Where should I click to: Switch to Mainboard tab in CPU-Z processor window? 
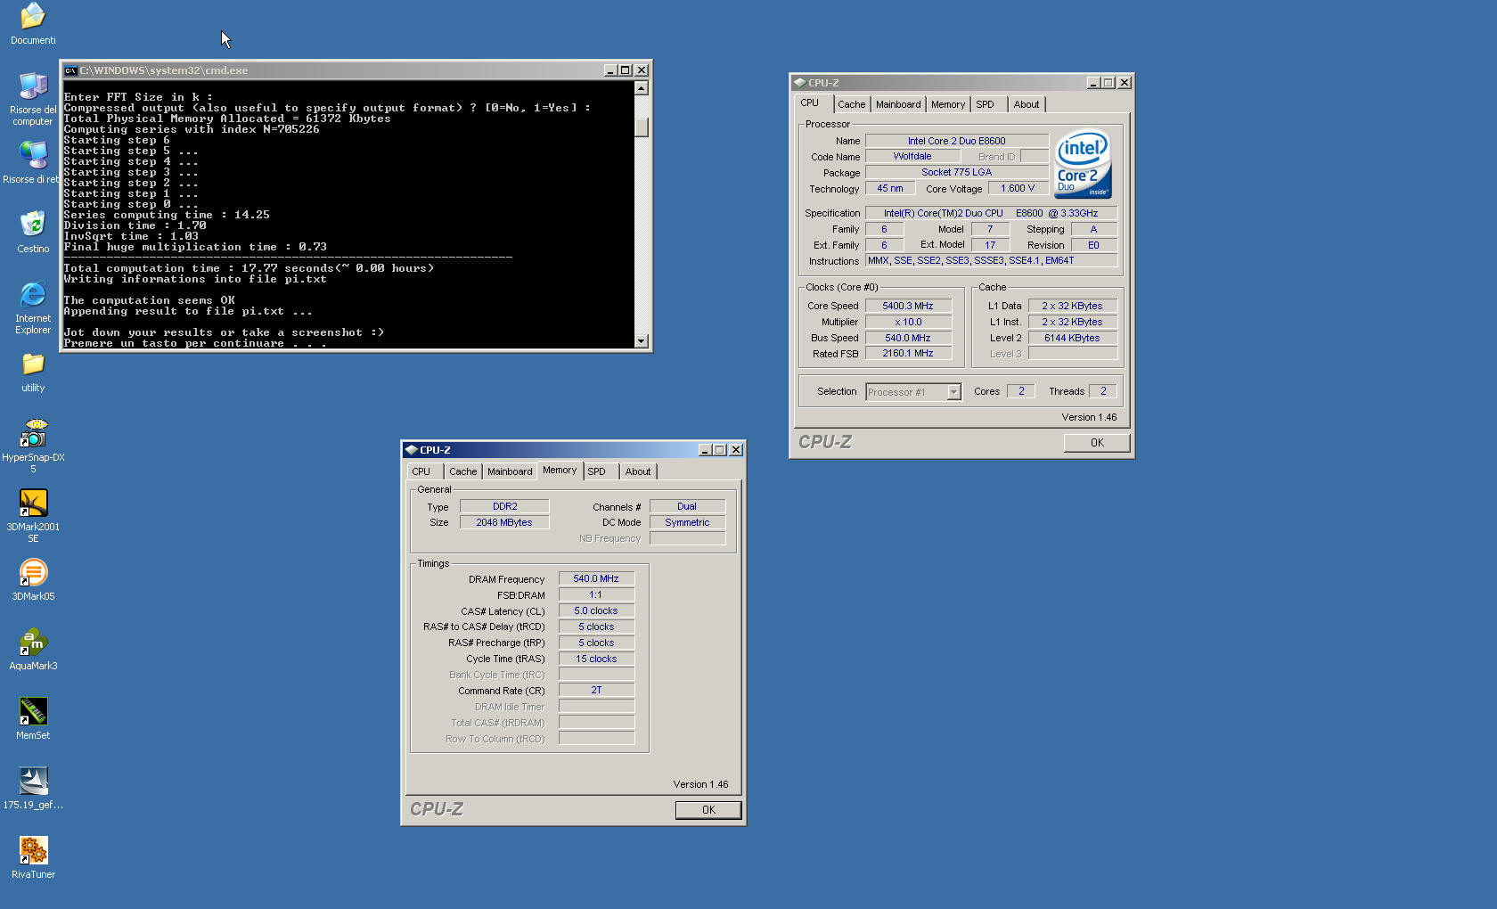[x=898, y=104]
